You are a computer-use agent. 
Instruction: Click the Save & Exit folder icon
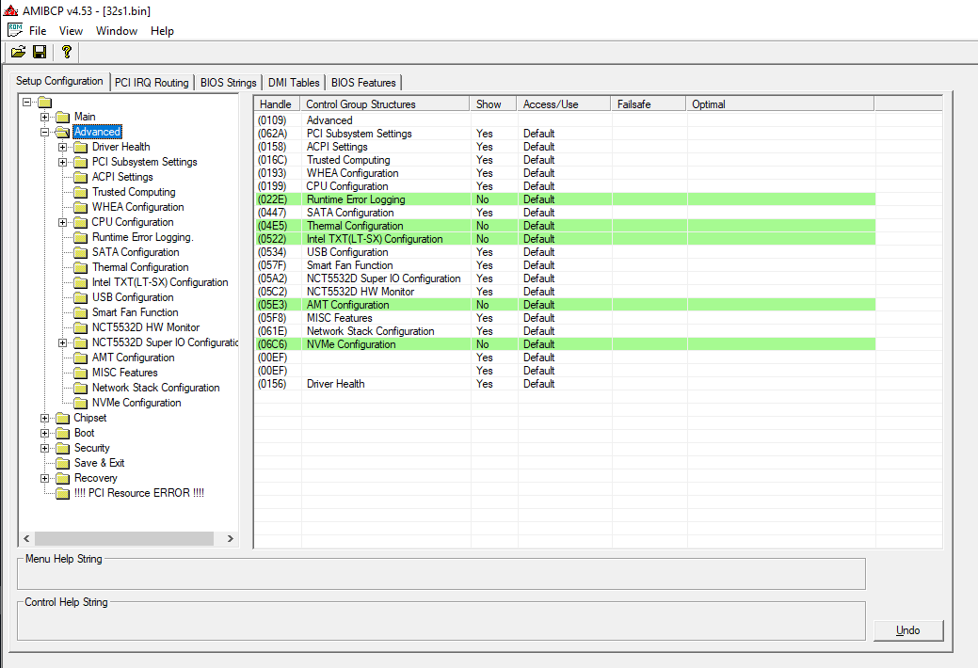pos(62,464)
